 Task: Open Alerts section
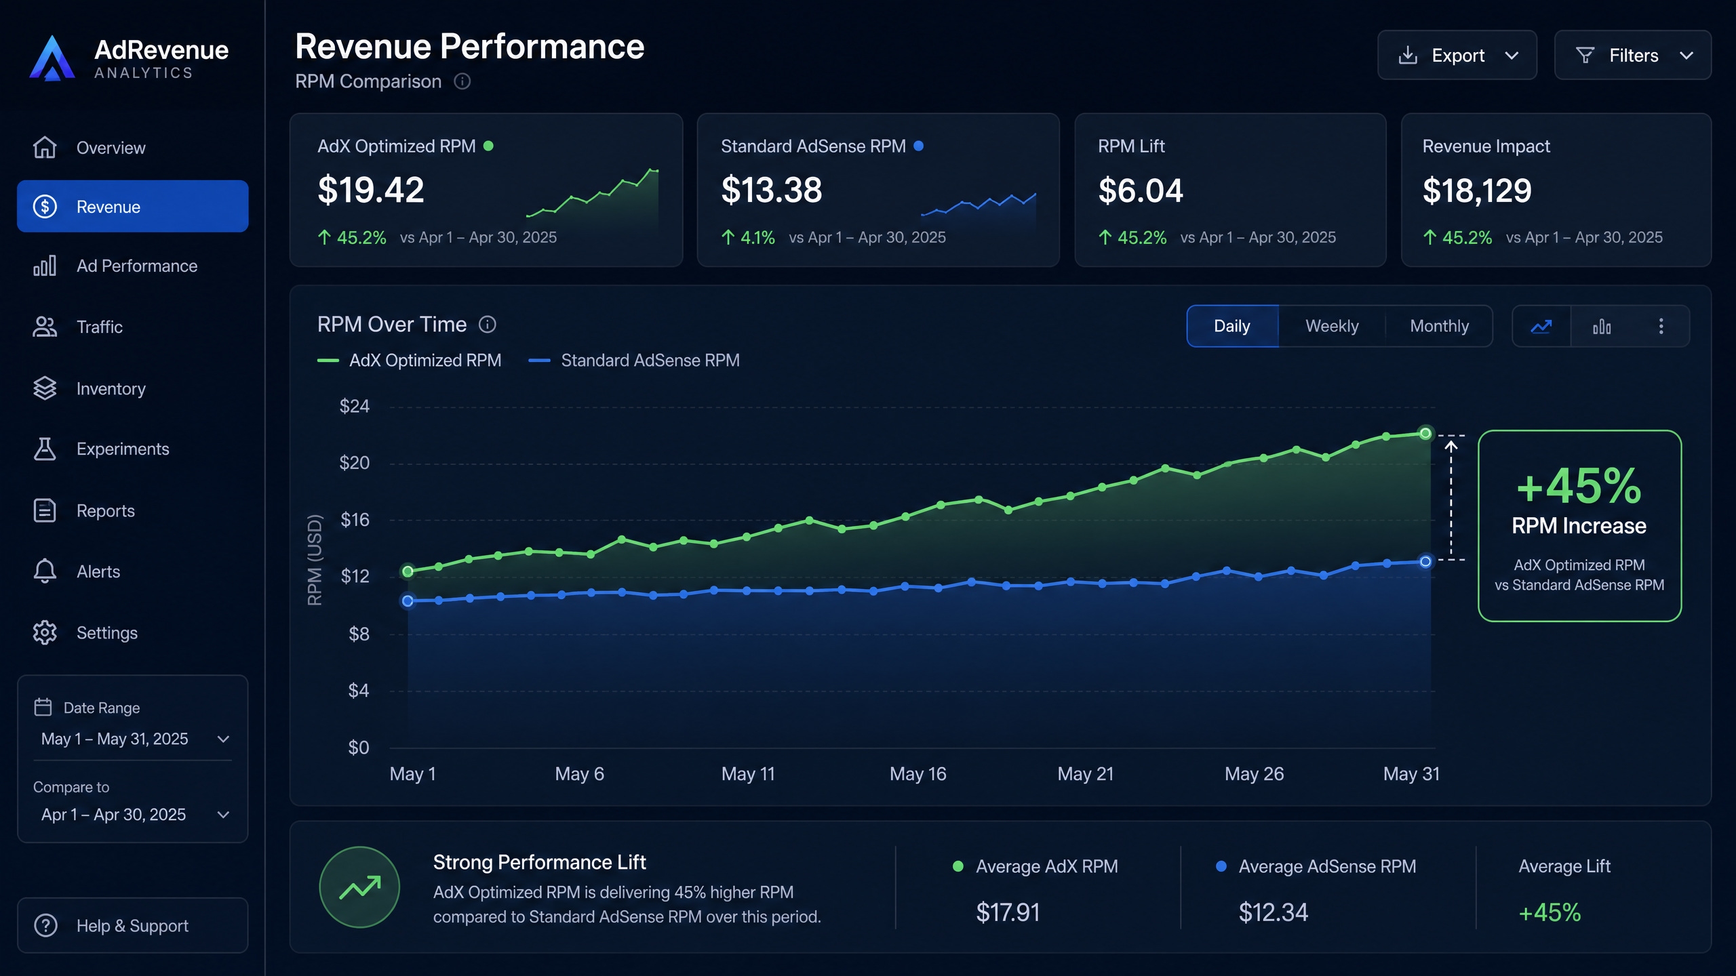pos(133,571)
